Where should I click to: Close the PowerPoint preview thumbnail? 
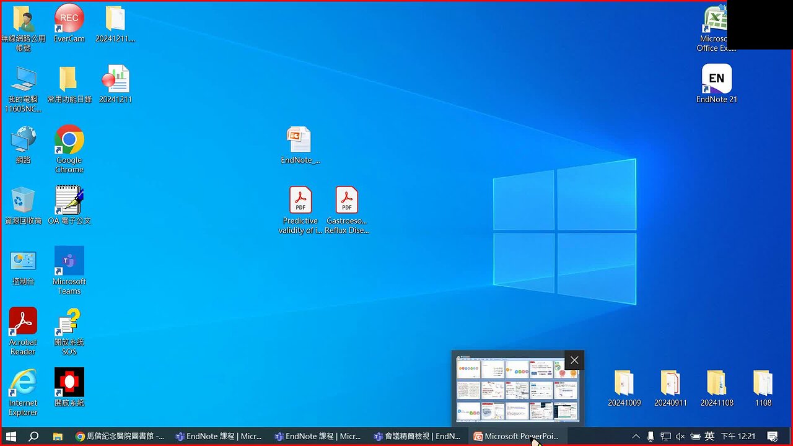[x=574, y=360]
